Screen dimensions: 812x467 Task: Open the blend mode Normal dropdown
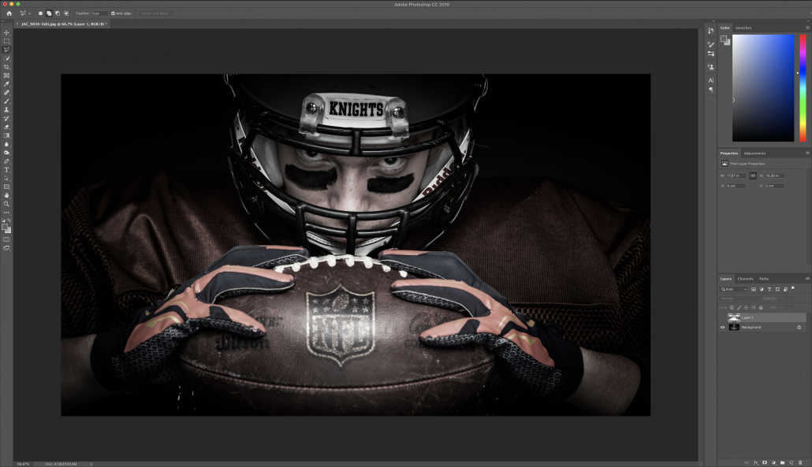[740, 298]
